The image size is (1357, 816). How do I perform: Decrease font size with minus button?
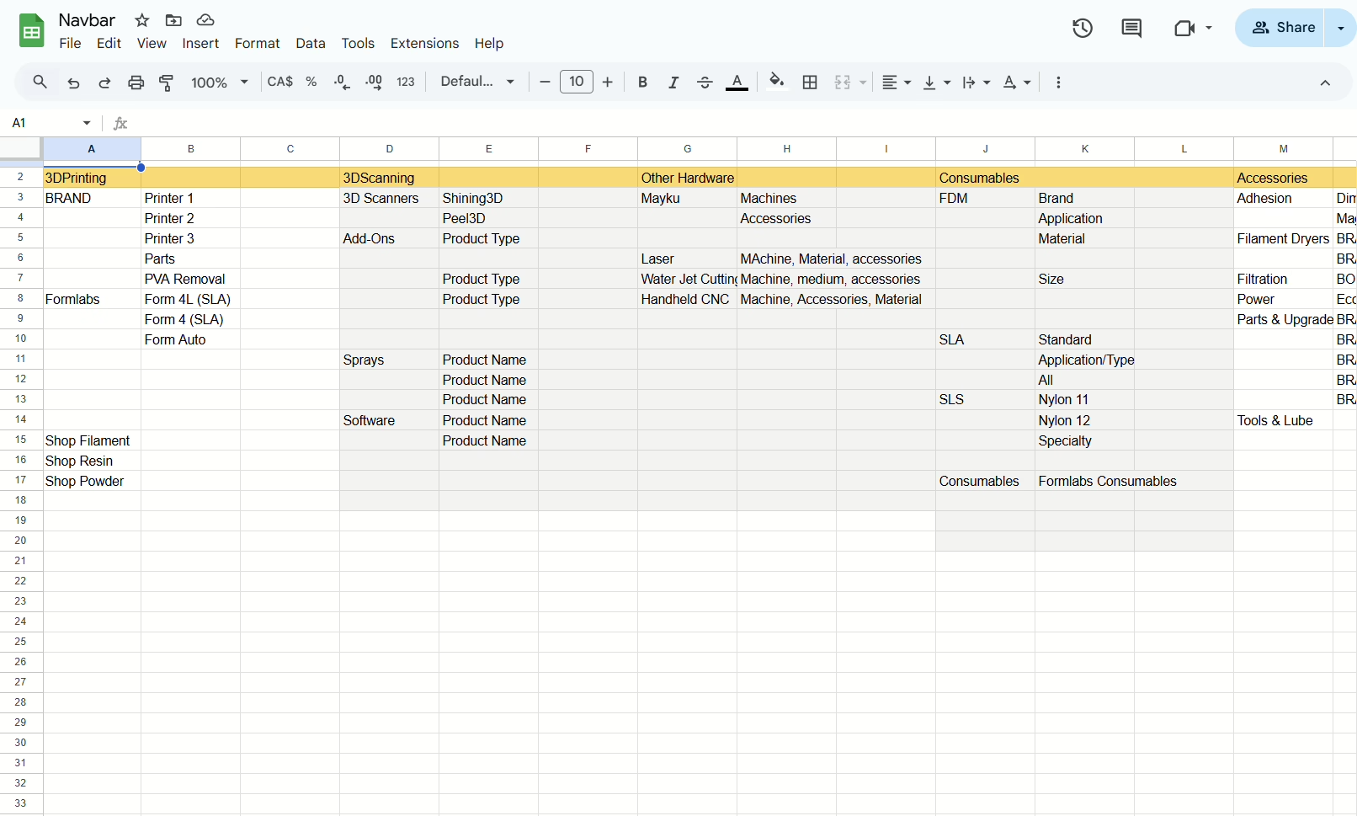click(x=545, y=82)
